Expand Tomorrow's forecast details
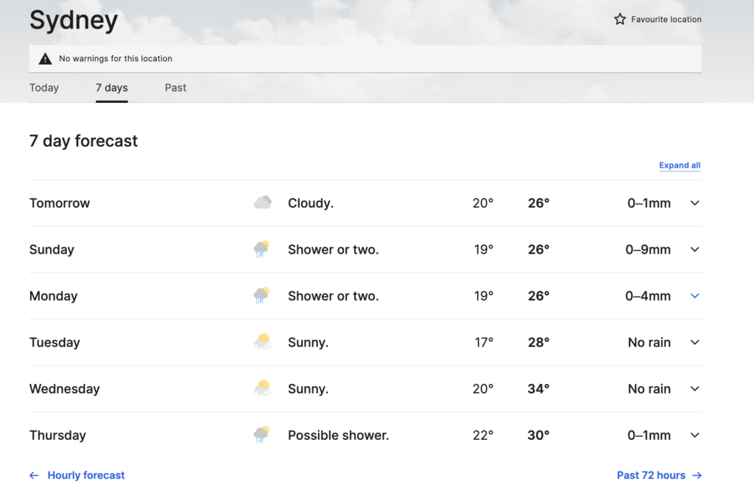Viewport: 754px width, 495px height. pos(694,203)
